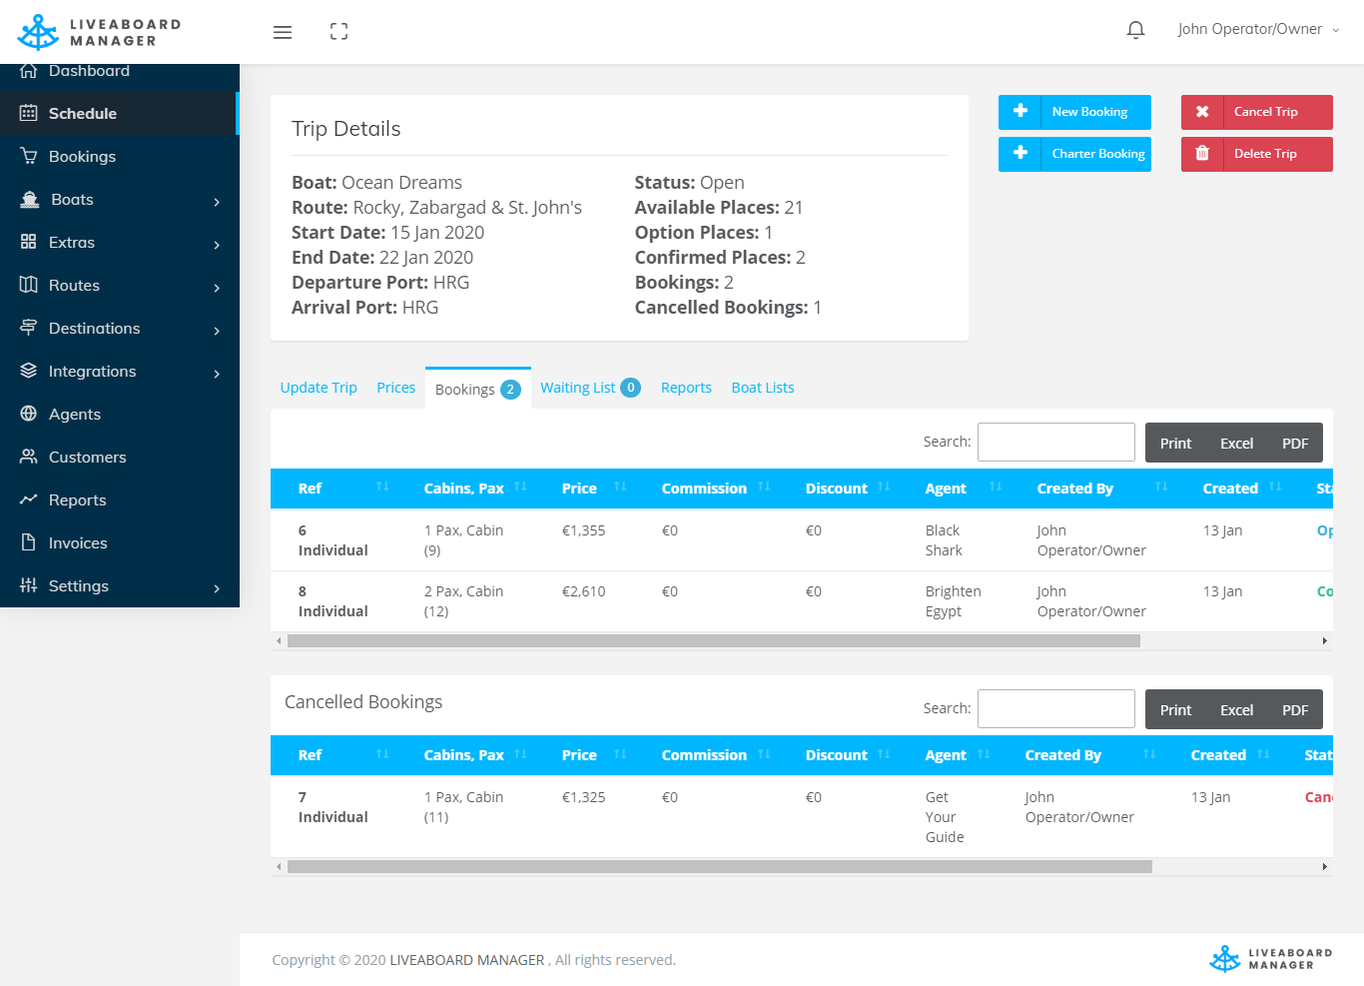Screen dimensions: 1364x986
Task: Open John Operator/Owner user dropdown
Action: point(1257,29)
